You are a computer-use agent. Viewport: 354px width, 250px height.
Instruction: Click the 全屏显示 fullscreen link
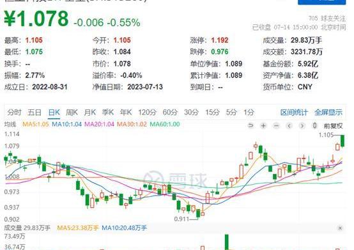[328, 113]
